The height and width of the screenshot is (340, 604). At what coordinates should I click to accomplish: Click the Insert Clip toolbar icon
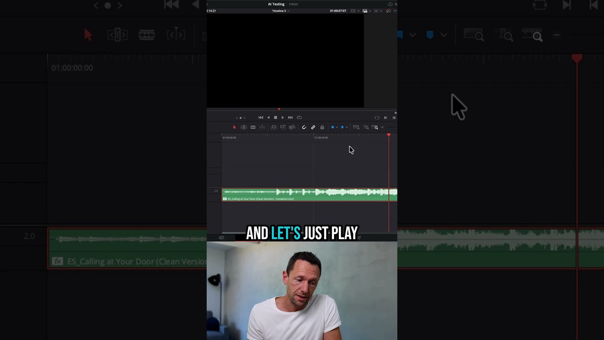(x=274, y=127)
